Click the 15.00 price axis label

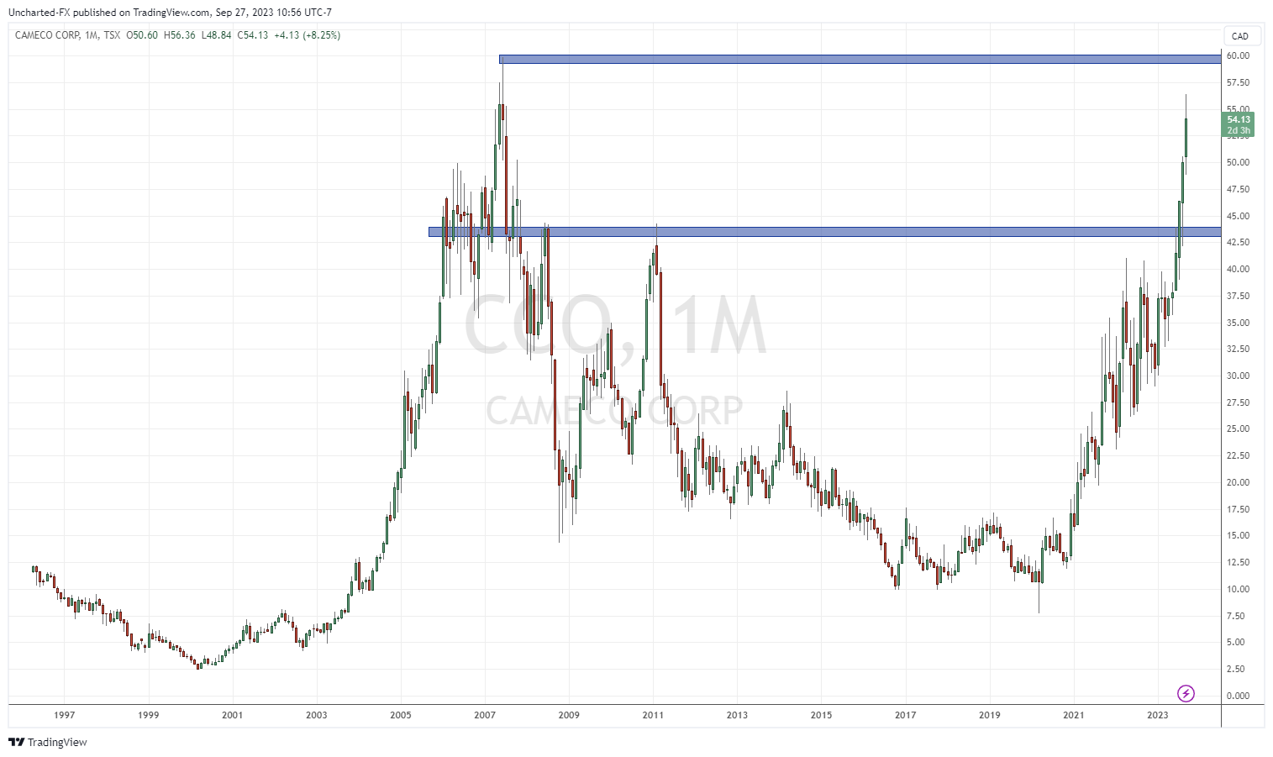(1238, 536)
